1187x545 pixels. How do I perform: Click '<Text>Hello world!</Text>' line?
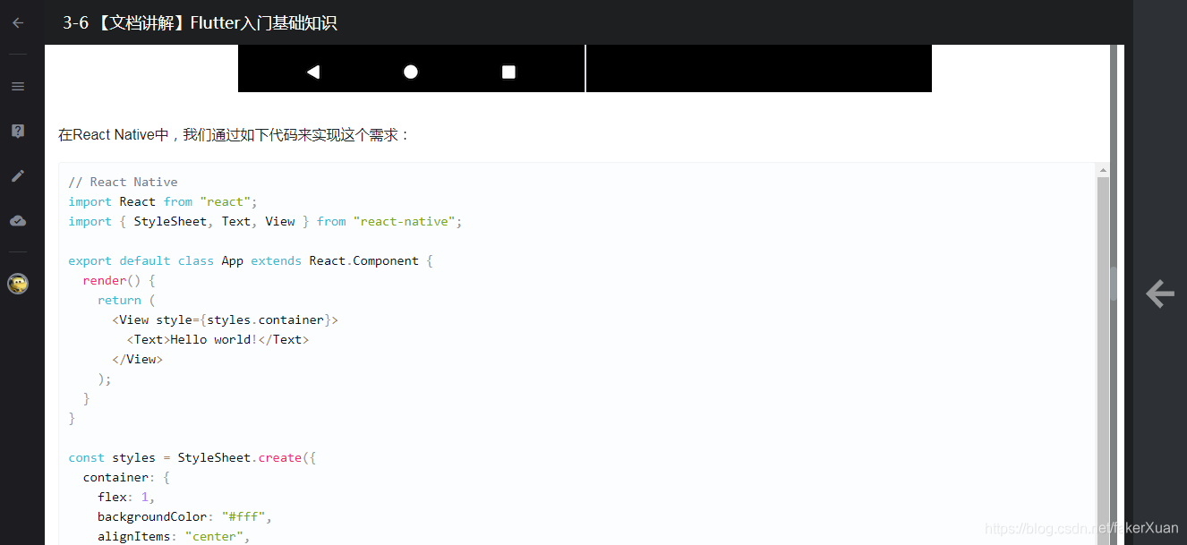point(218,339)
